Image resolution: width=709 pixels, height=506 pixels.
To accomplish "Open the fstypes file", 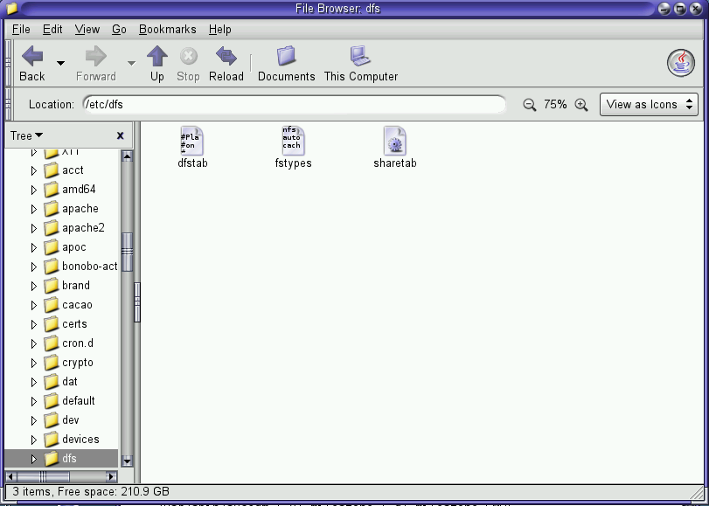I will tap(294, 140).
